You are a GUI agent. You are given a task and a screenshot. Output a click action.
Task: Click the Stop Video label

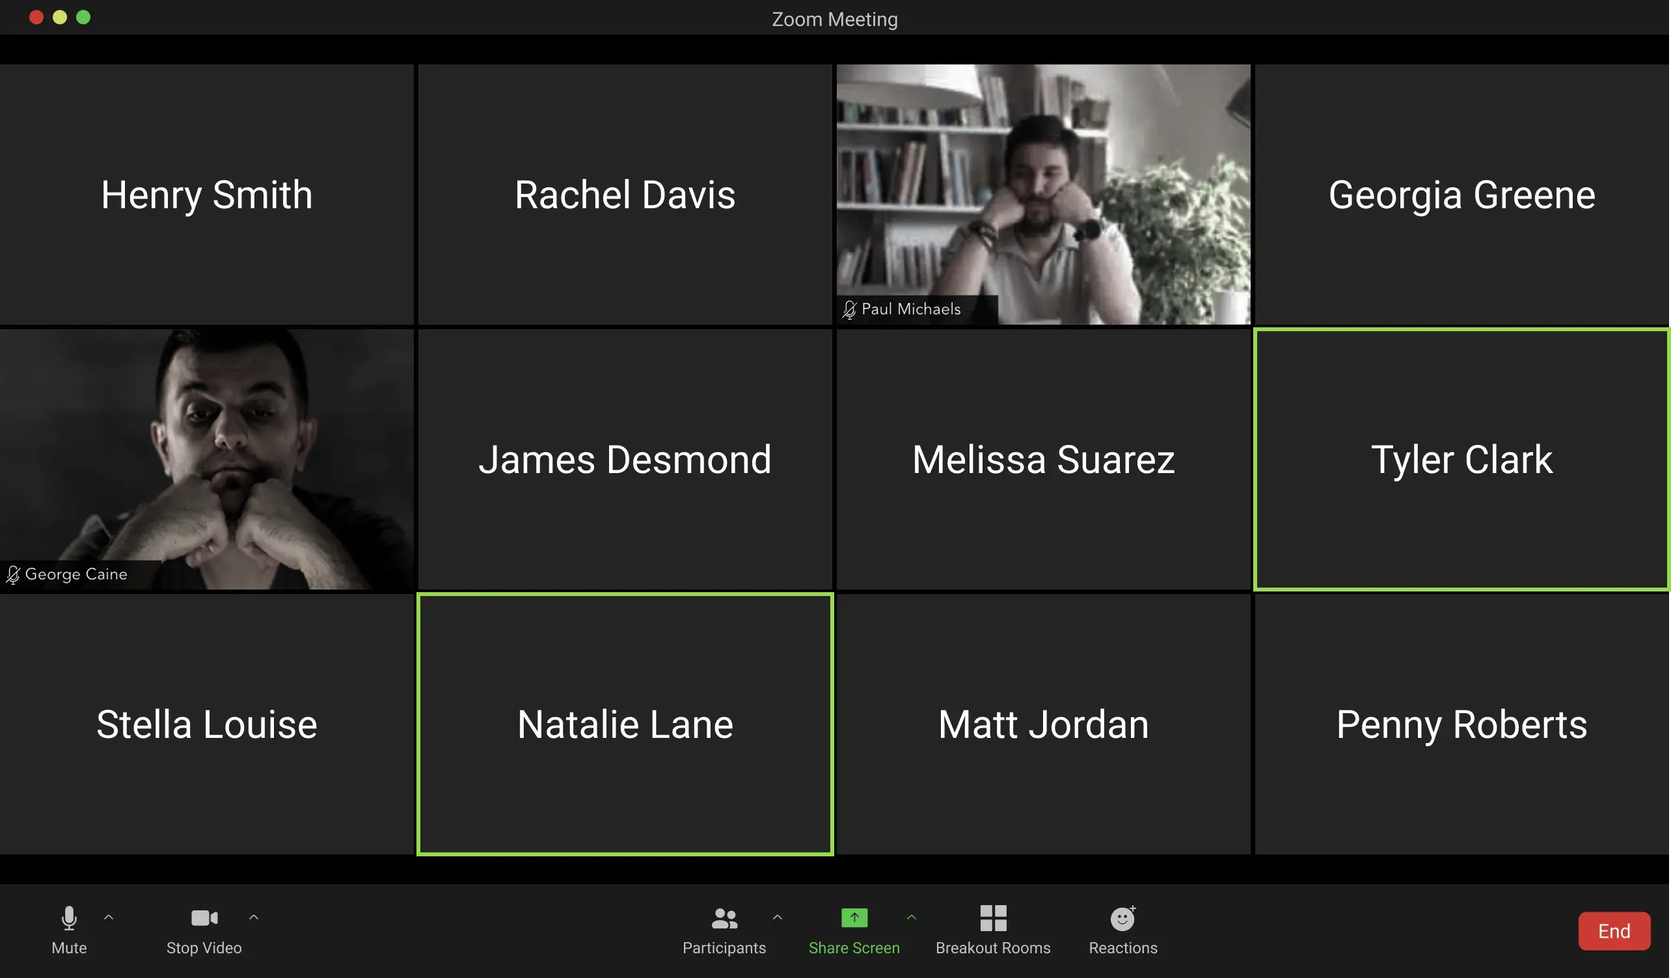click(x=204, y=948)
